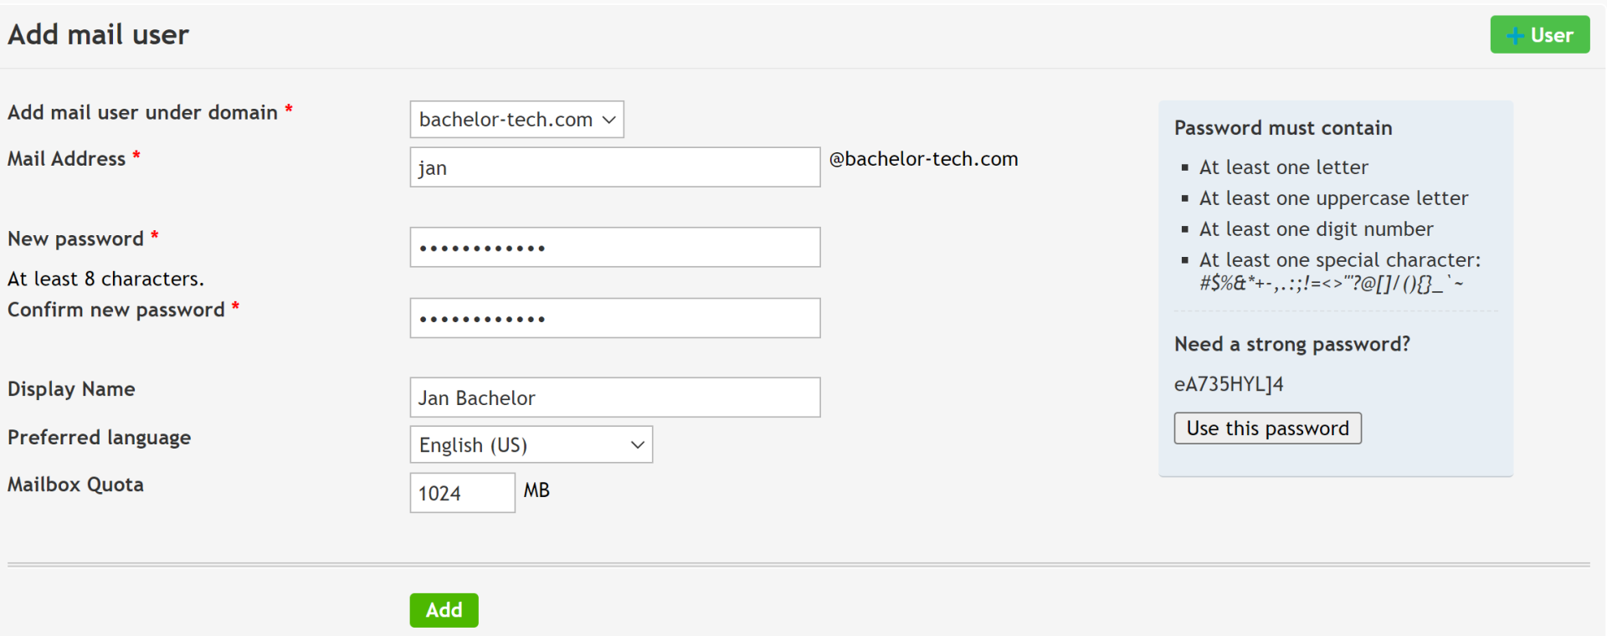The image size is (1607, 636).
Task: Click the suggested password eA735HYL]4
Action: [x=1229, y=384]
